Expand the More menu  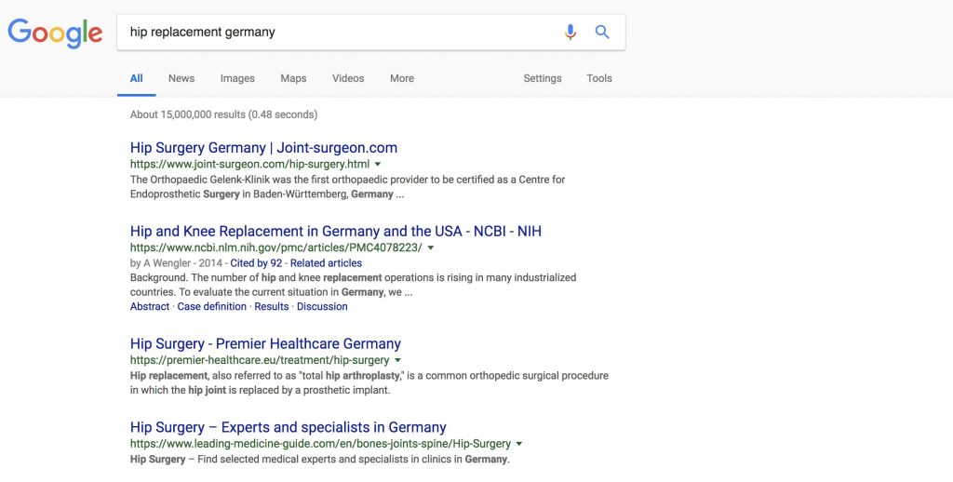point(402,78)
